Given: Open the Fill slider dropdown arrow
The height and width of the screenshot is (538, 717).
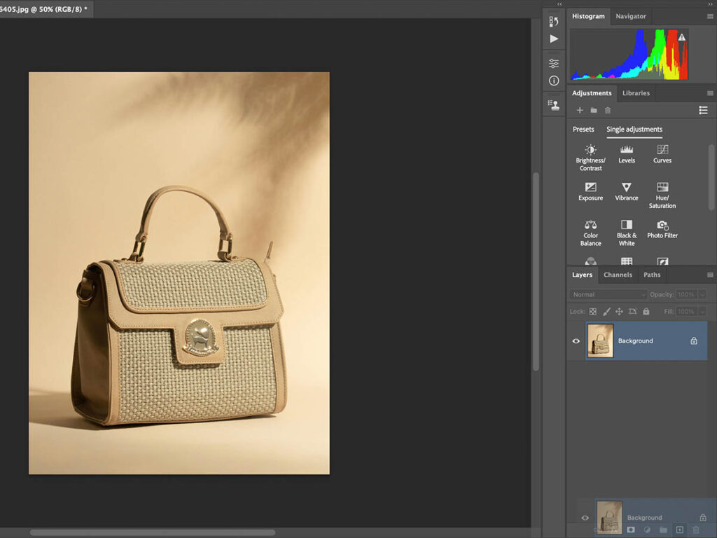Looking at the screenshot, I should coord(703,312).
